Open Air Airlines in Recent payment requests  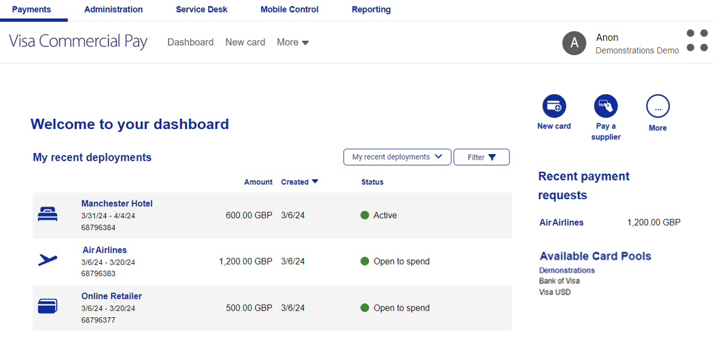pos(562,222)
